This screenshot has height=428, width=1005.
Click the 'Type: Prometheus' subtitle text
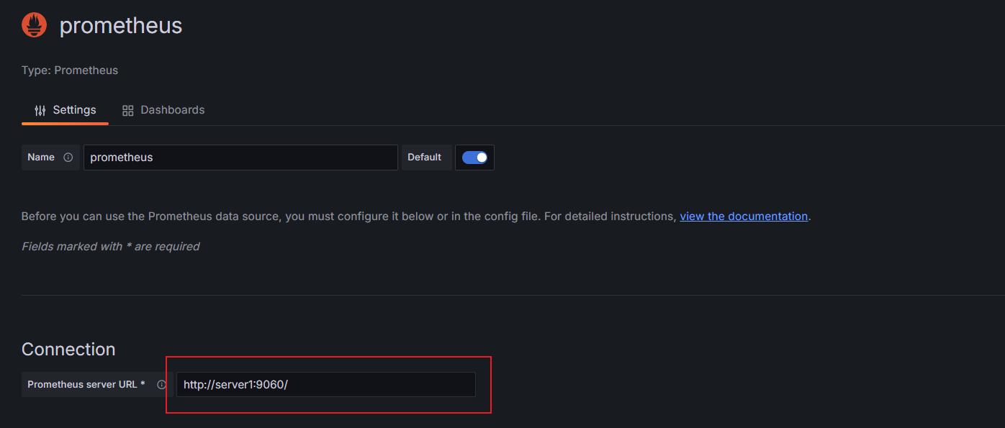[70, 70]
